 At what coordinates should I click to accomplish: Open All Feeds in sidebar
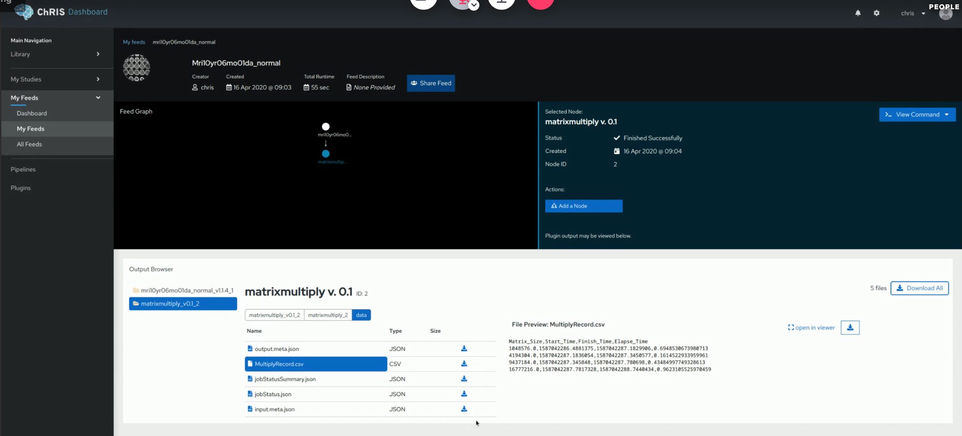[29, 144]
